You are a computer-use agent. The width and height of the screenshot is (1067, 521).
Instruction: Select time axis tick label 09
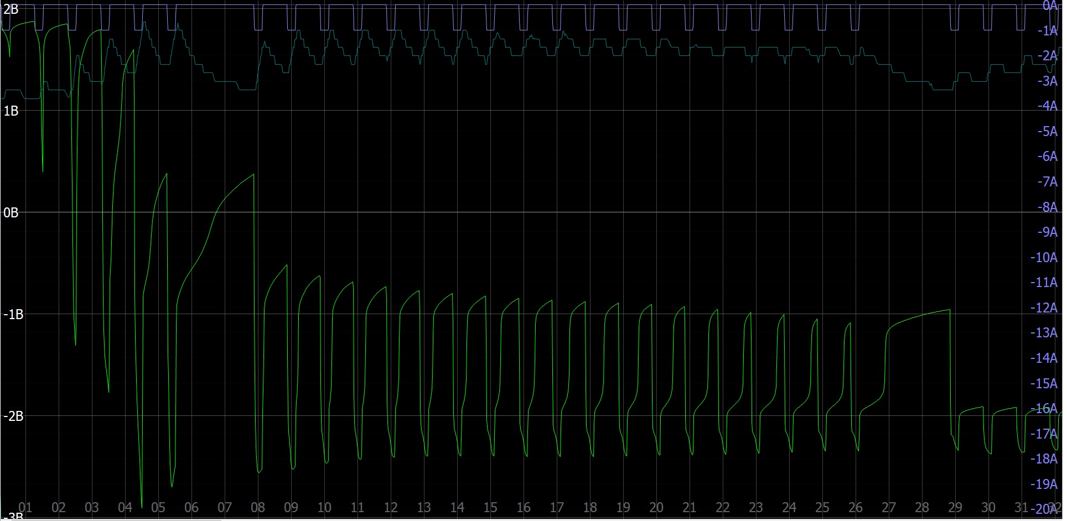pyautogui.click(x=291, y=508)
